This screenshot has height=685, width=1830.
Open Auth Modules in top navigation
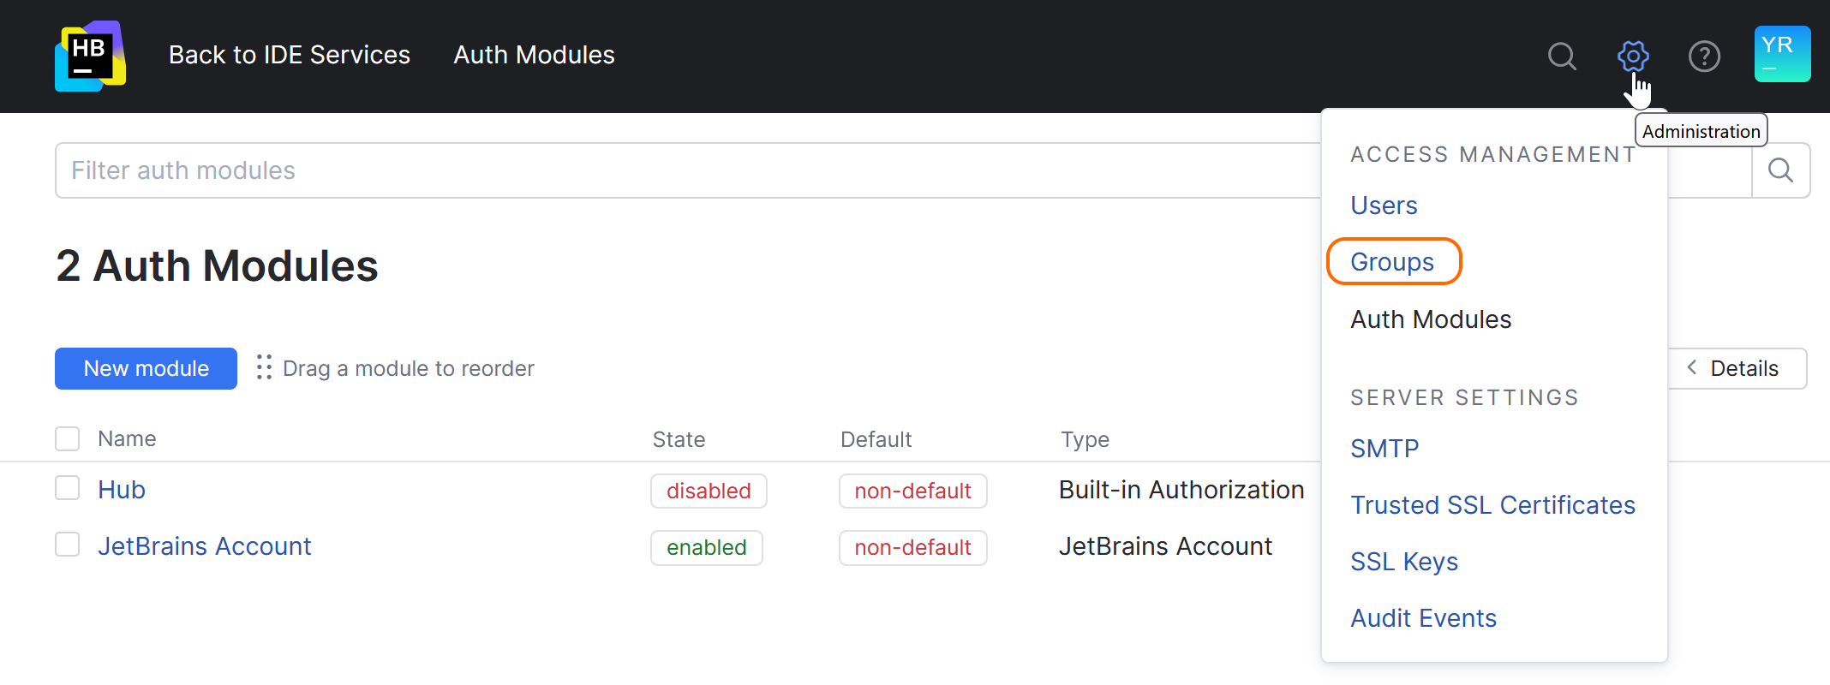click(x=535, y=55)
